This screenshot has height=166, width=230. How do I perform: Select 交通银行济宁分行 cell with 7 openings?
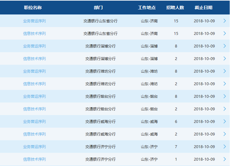100,147
